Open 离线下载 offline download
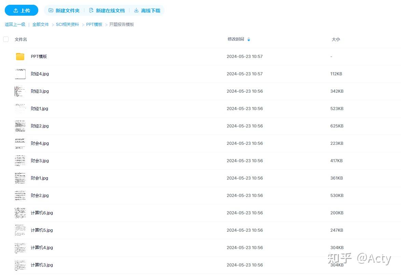The image size is (401, 276). 147,11
